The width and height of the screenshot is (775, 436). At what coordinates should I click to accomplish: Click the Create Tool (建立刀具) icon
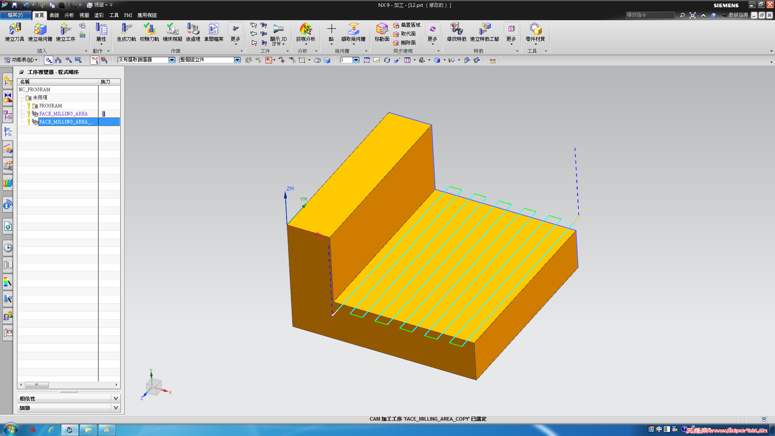(x=15, y=31)
